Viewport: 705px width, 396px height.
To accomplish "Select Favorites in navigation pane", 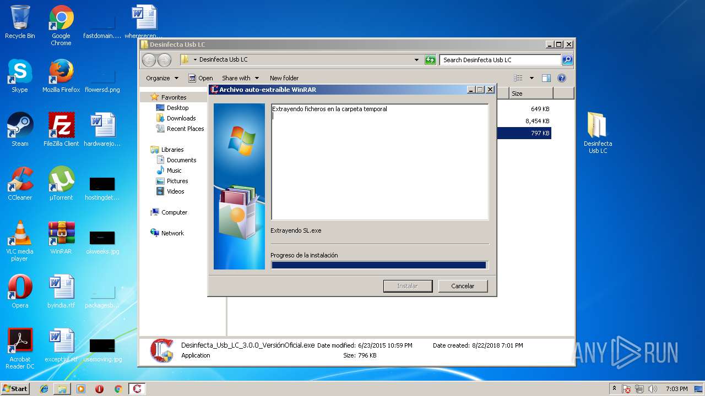I will pos(173,97).
